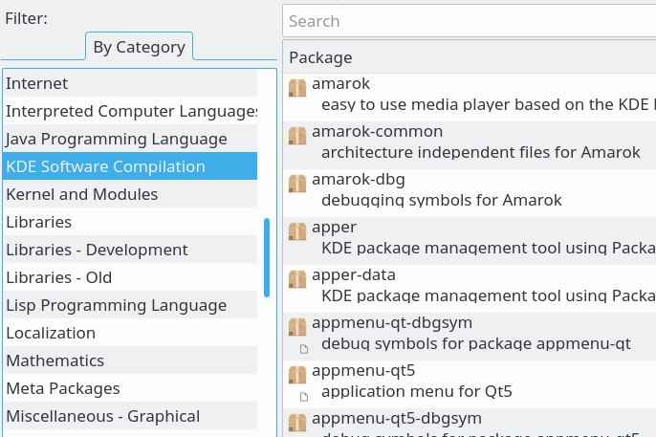Click the appmenu-qt5-dbgsym package box icon
Screen dimensions: 656x437
pyautogui.click(x=297, y=423)
